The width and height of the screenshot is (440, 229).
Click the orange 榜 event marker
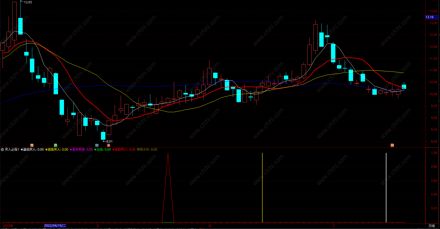click(x=32, y=145)
